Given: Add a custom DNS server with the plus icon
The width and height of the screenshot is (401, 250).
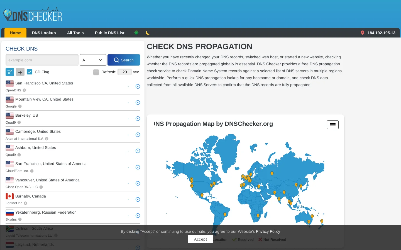Looking at the screenshot, I should pyautogui.click(x=20, y=72).
